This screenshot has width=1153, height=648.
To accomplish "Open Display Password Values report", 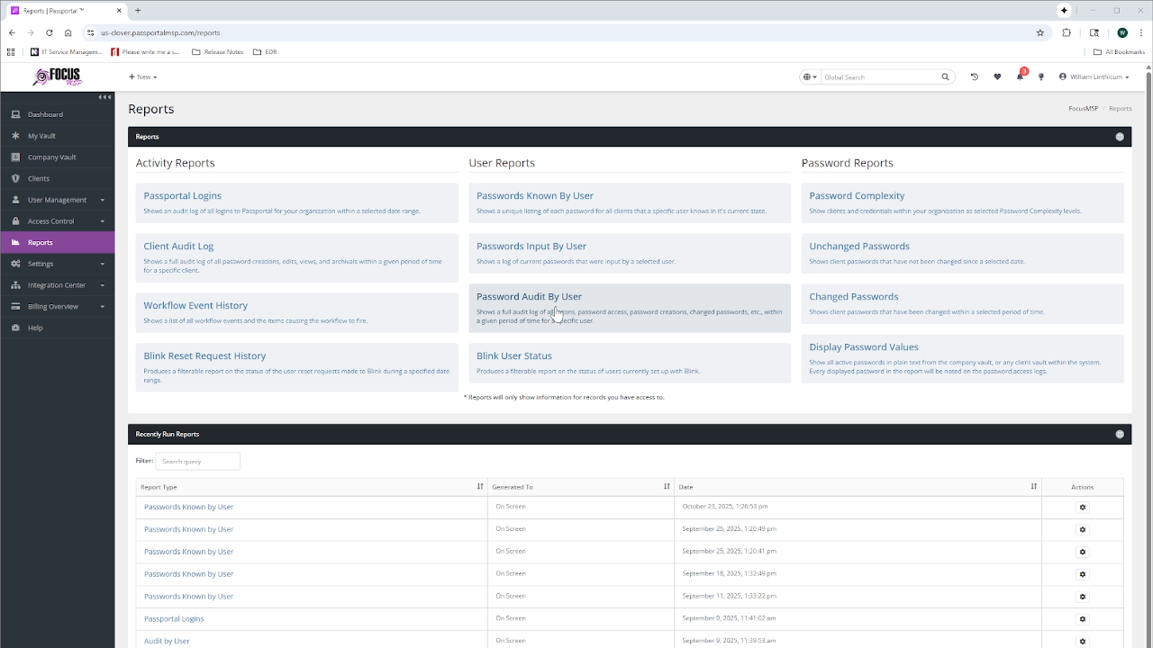I will (864, 346).
